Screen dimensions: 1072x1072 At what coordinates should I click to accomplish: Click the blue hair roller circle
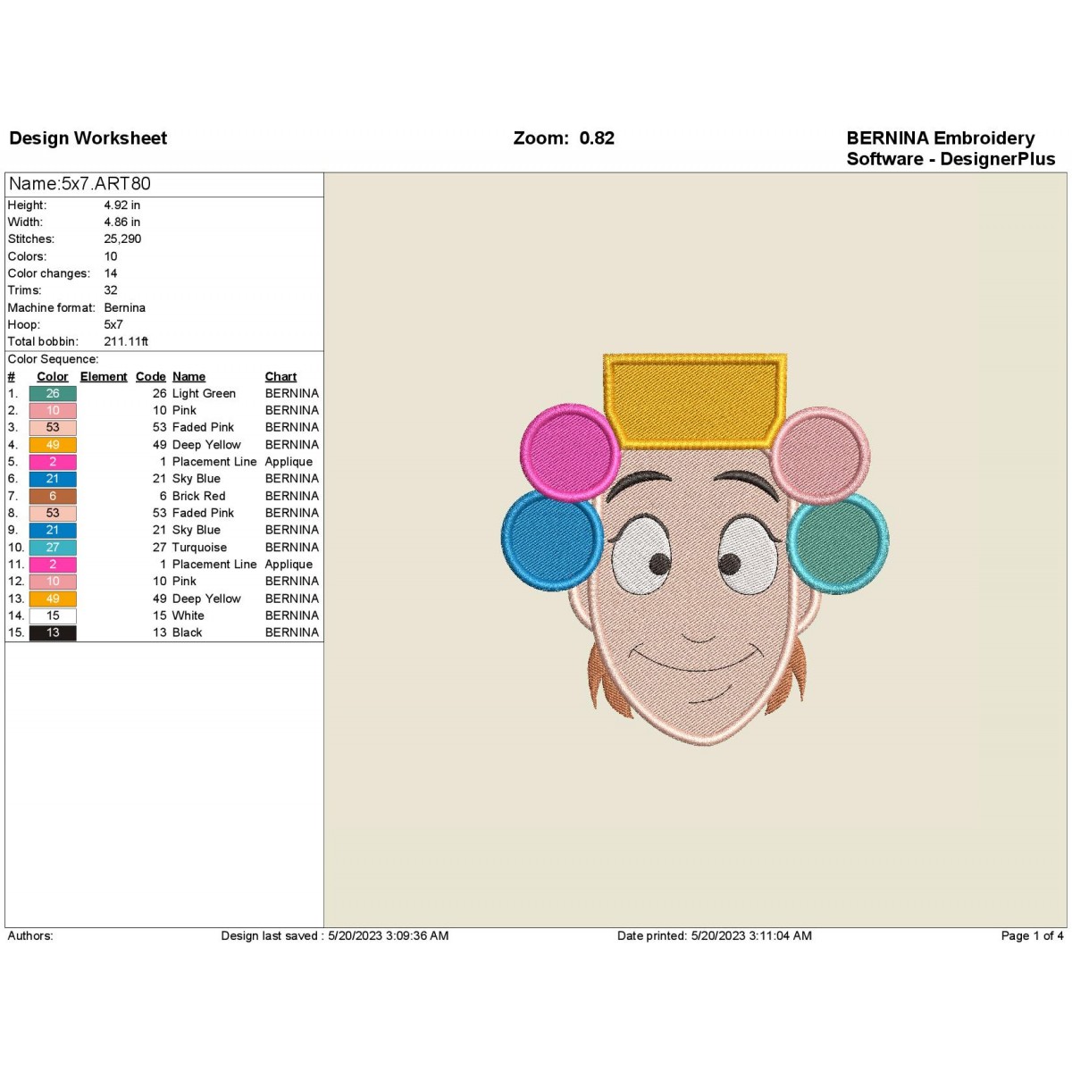coord(553,540)
